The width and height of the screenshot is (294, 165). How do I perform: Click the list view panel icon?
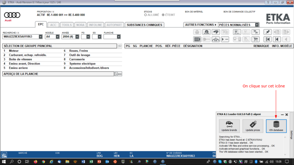(x=197, y=39)
